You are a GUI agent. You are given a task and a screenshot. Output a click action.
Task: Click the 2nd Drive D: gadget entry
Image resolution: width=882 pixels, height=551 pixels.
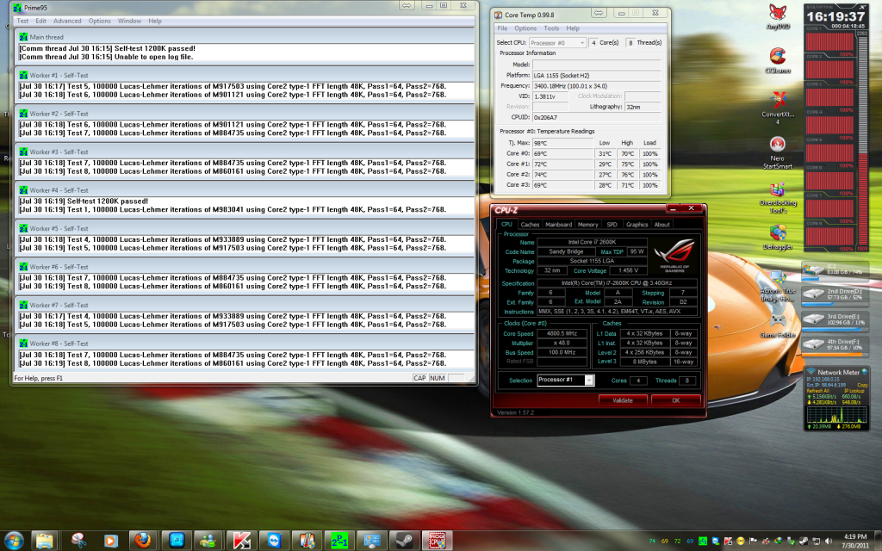point(834,295)
